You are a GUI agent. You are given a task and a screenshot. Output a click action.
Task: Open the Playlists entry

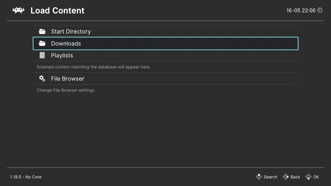[62, 55]
